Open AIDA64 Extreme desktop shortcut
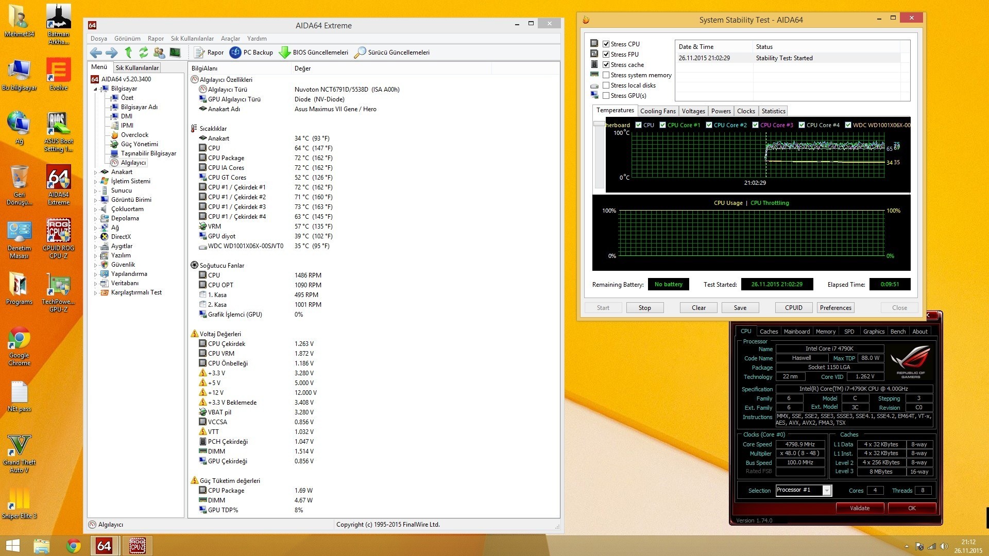This screenshot has width=989, height=556. click(x=59, y=185)
